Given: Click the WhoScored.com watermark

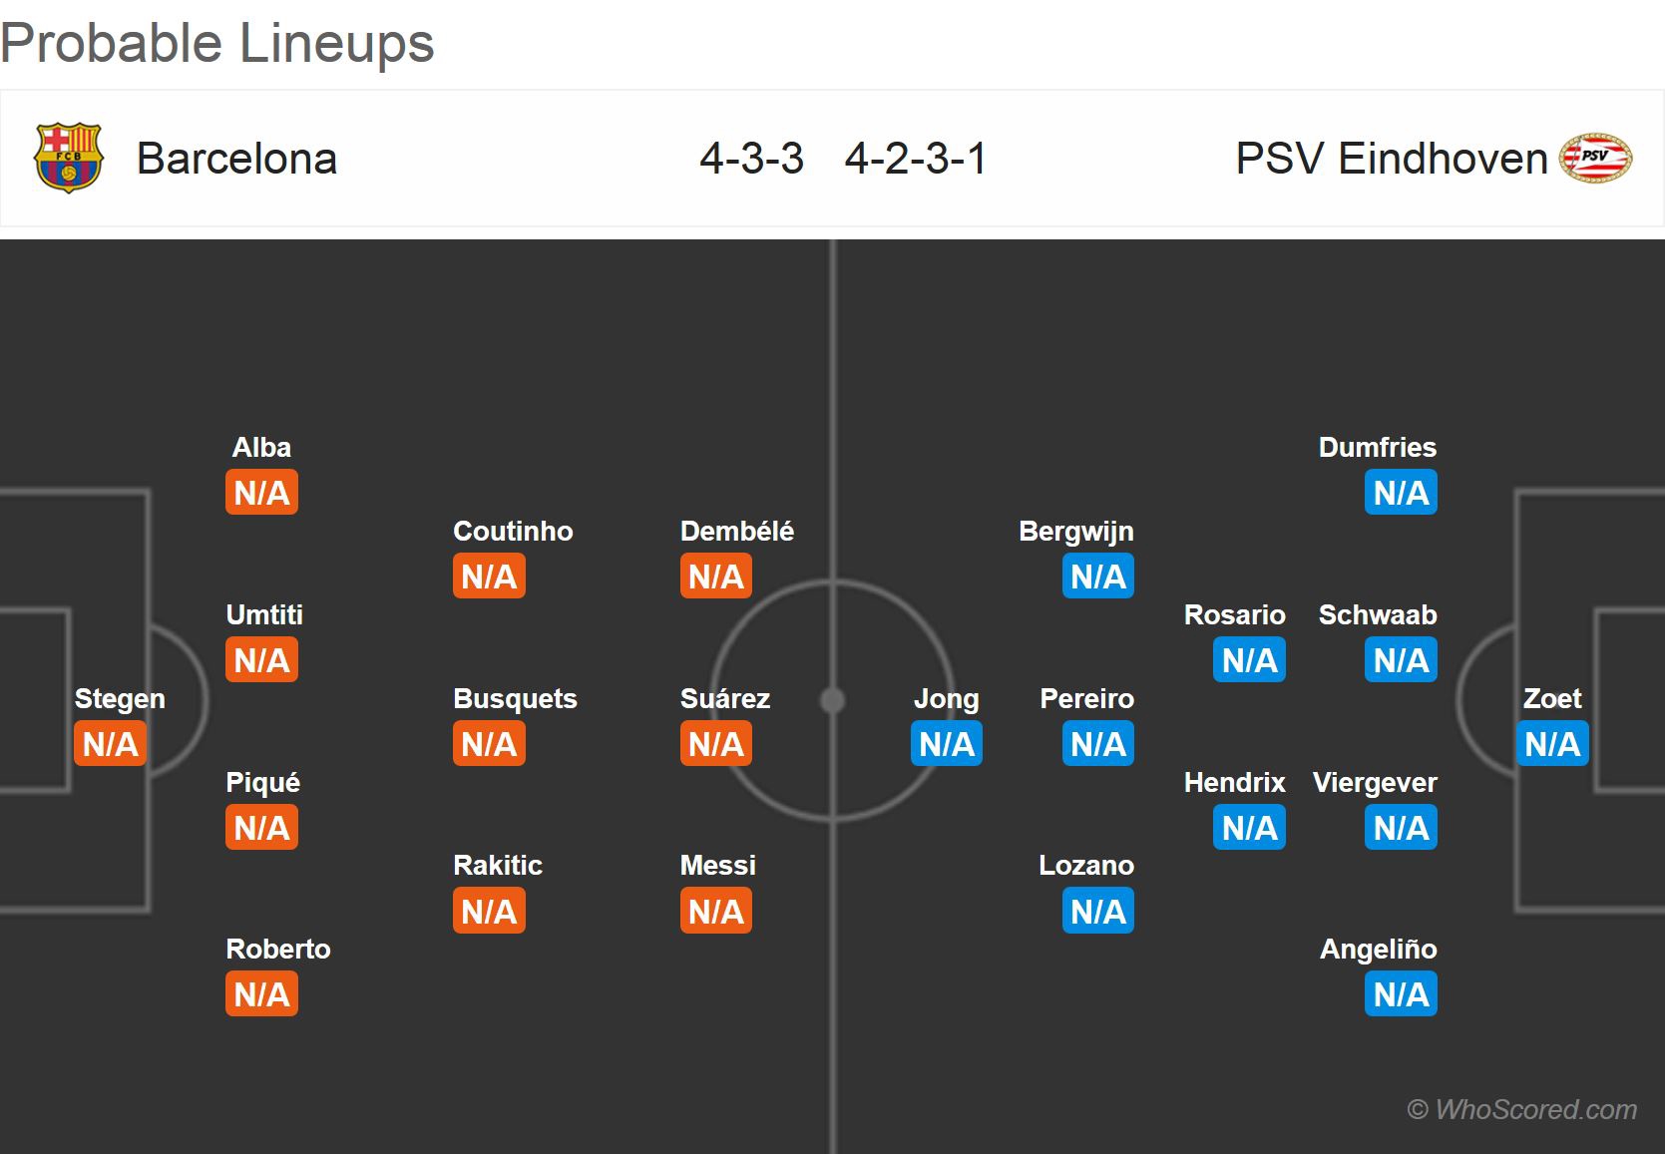Looking at the screenshot, I should [x=1521, y=1109].
